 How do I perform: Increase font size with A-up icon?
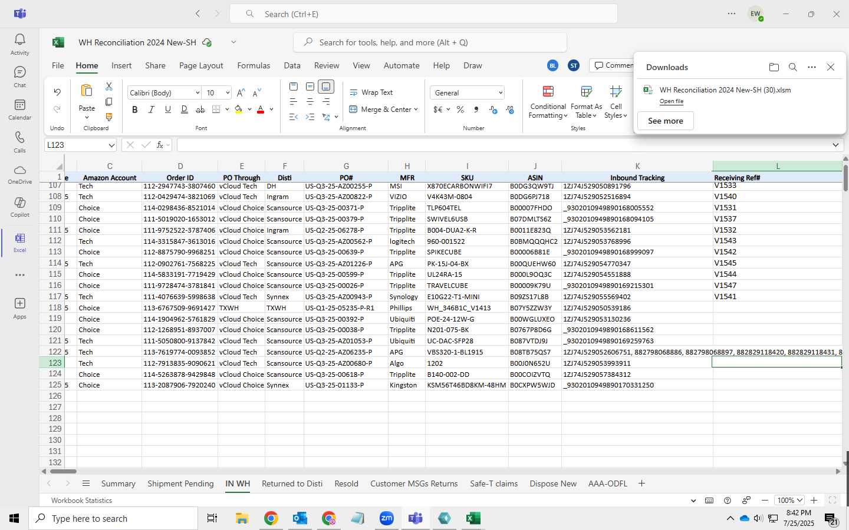pyautogui.click(x=241, y=92)
